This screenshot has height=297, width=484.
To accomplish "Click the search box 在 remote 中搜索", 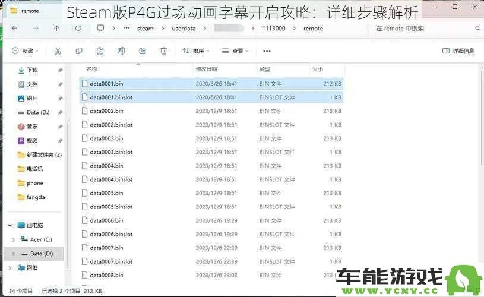I will (425, 29).
